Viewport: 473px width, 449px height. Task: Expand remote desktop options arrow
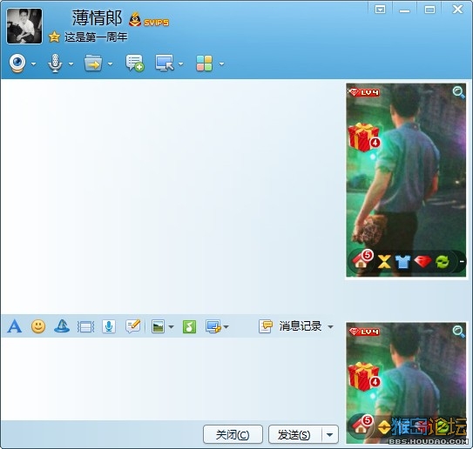pyautogui.click(x=180, y=64)
